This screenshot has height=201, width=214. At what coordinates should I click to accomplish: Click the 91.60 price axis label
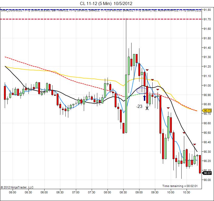tap(207, 29)
